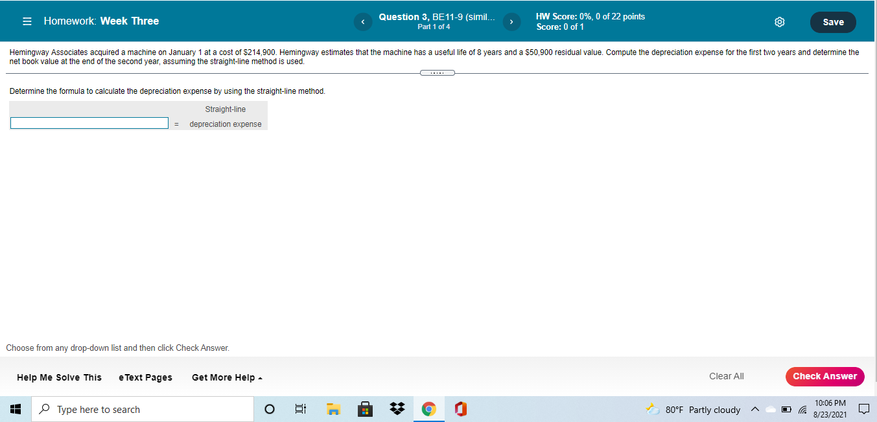Click Help Me Solve This
877x422 pixels.
59,377
